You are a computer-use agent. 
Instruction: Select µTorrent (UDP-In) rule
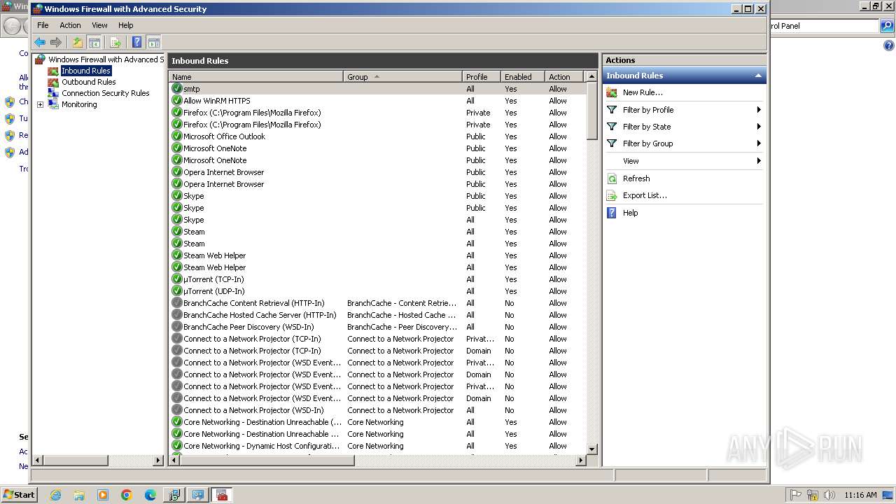377,291
